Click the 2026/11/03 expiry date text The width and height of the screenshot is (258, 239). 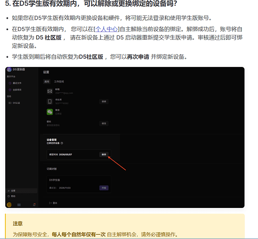65,188
